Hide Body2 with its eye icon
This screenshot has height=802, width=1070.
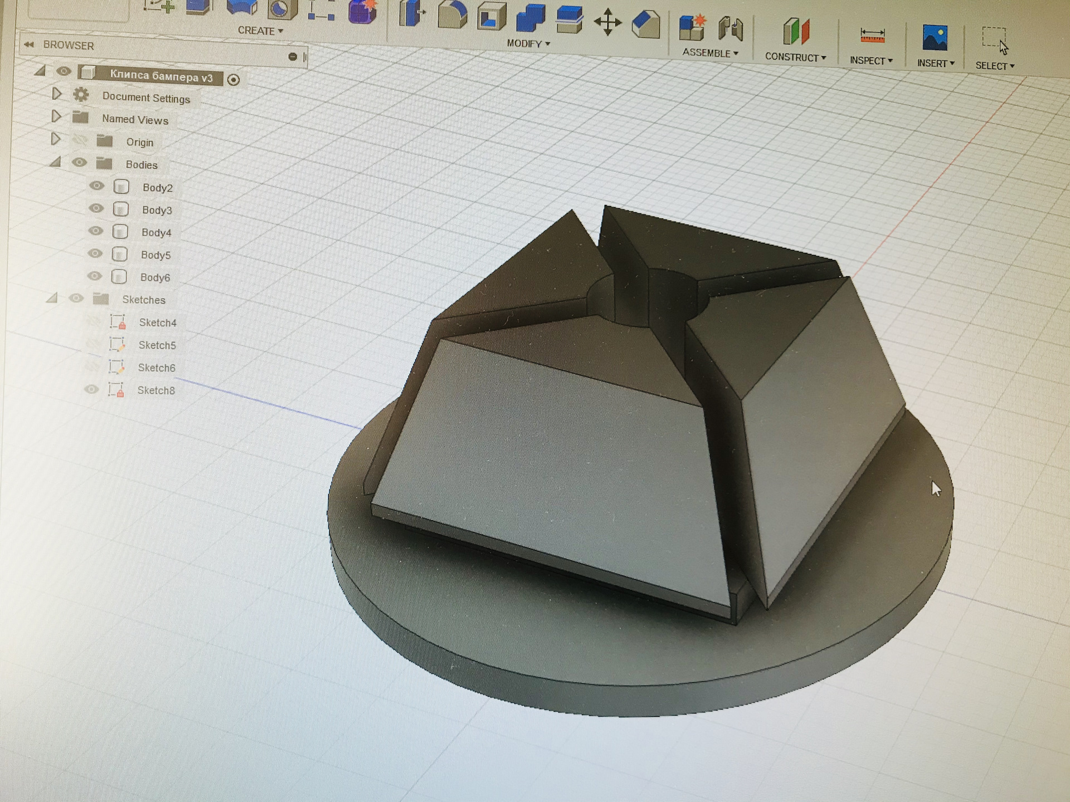point(96,186)
